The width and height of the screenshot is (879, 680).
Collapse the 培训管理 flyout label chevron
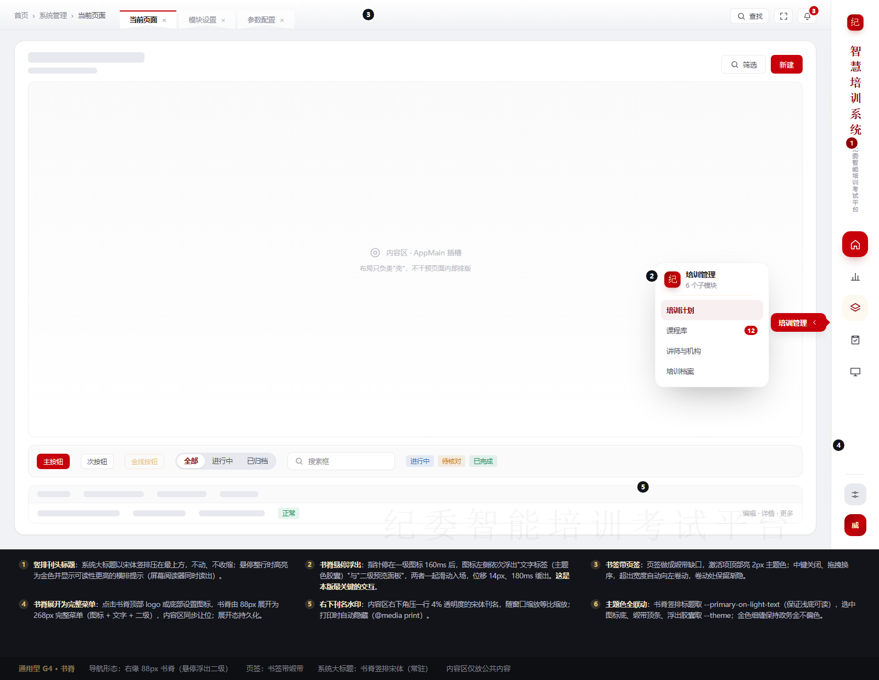814,322
